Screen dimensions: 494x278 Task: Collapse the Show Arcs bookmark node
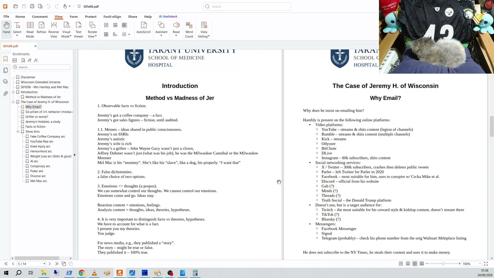tap(18, 132)
